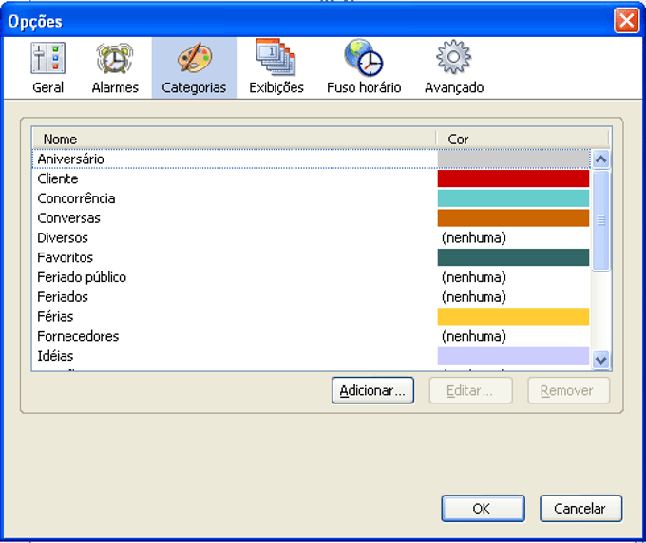Screen dimensions: 646x543
Task: Confirm with the OK button
Action: (483, 509)
